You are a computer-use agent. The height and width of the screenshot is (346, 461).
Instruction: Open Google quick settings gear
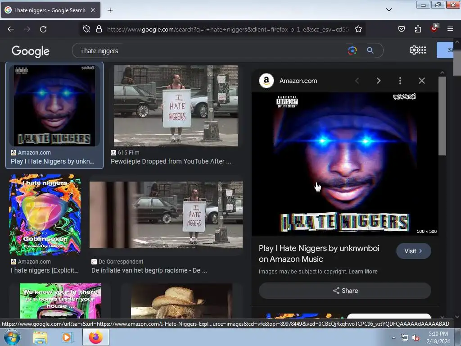(x=414, y=50)
